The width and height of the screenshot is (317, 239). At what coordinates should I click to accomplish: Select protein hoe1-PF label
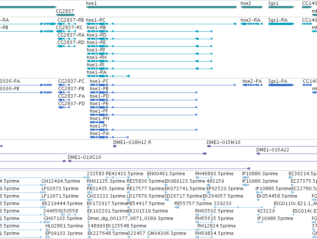coord(99,111)
